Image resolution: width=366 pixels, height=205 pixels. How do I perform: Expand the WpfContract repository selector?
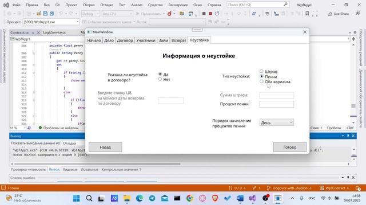point(334,188)
